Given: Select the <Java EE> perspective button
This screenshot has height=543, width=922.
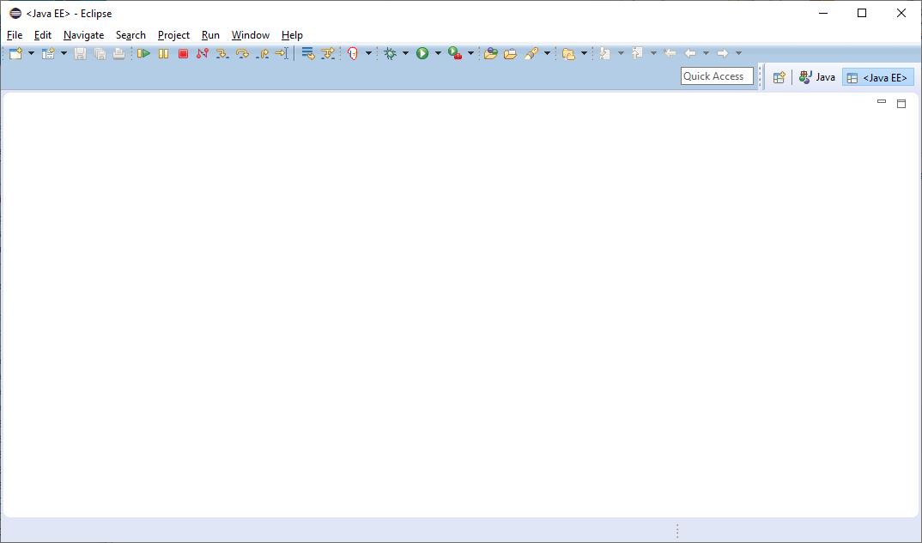Looking at the screenshot, I should pyautogui.click(x=878, y=77).
